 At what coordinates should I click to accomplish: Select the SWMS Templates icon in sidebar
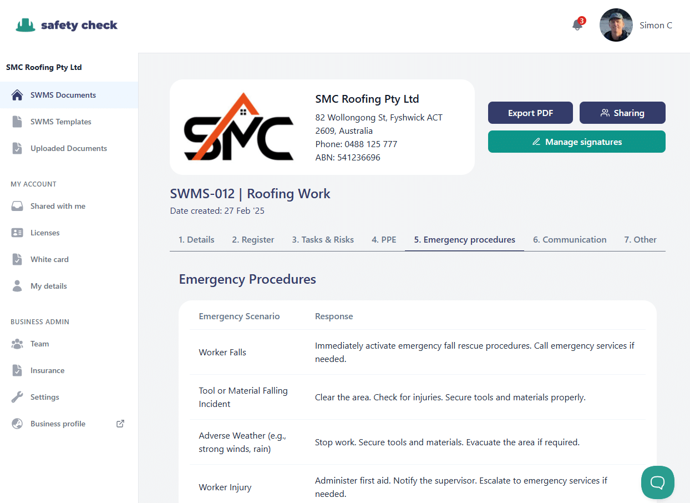click(x=18, y=122)
